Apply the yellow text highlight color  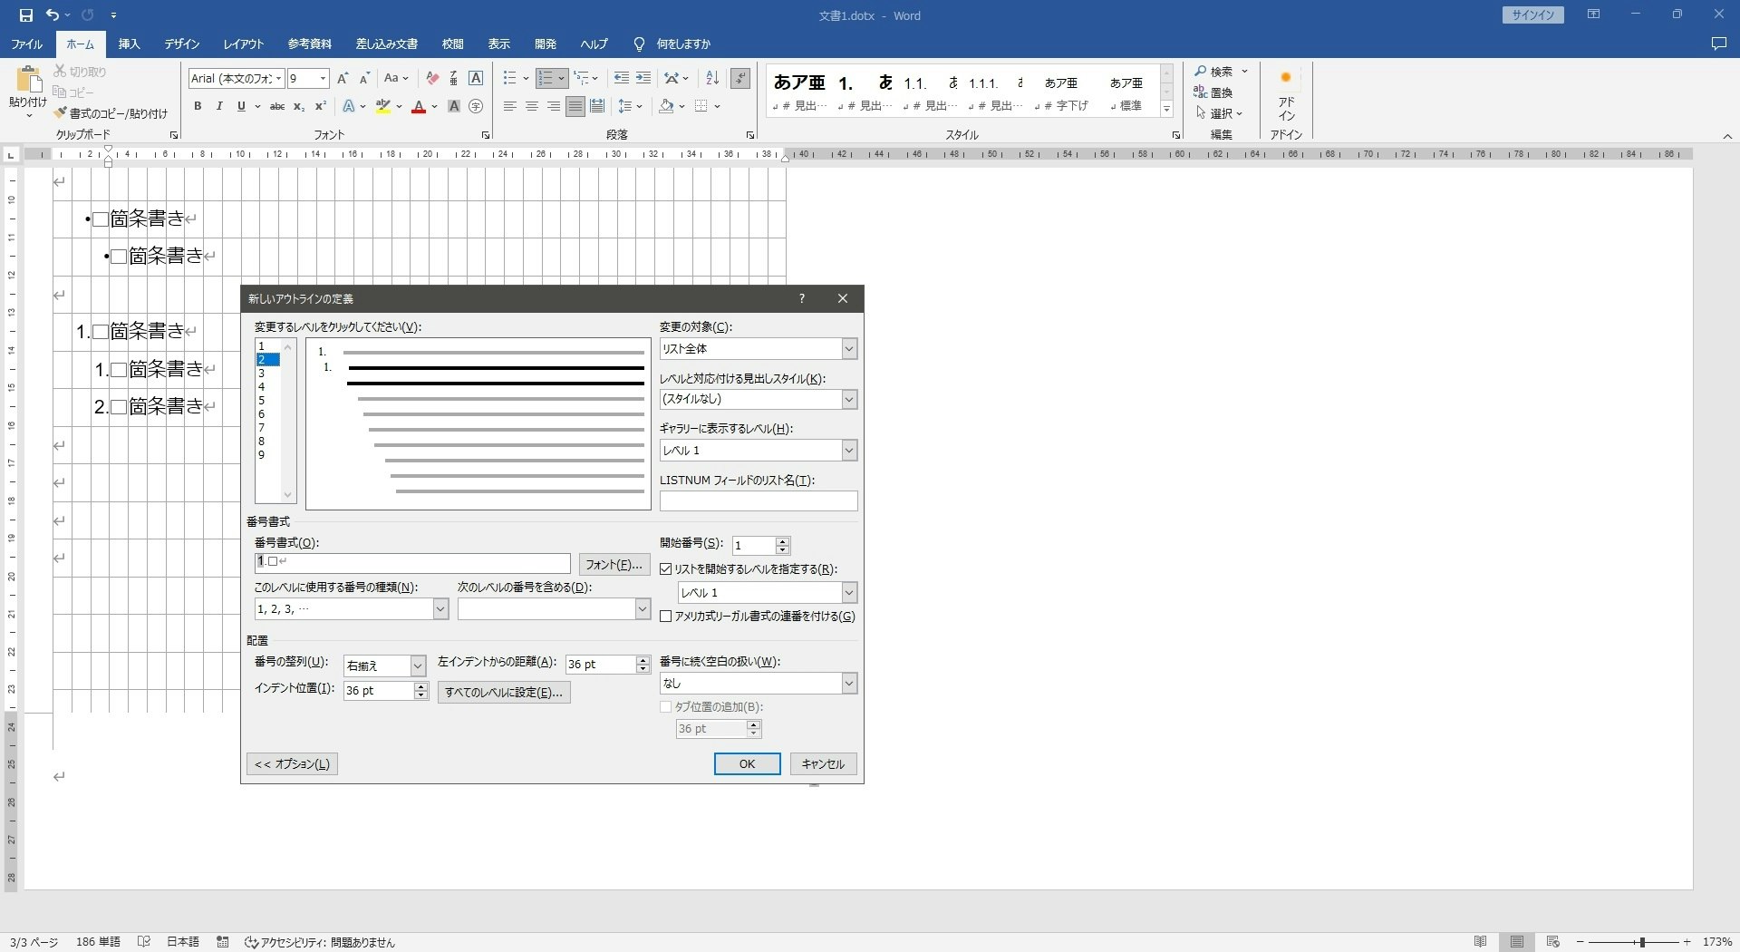383,106
